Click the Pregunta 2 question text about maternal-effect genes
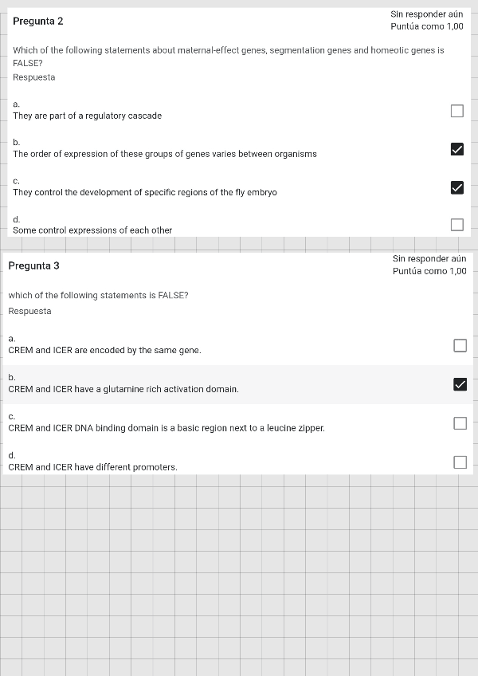The width and height of the screenshot is (478, 676). (x=228, y=50)
